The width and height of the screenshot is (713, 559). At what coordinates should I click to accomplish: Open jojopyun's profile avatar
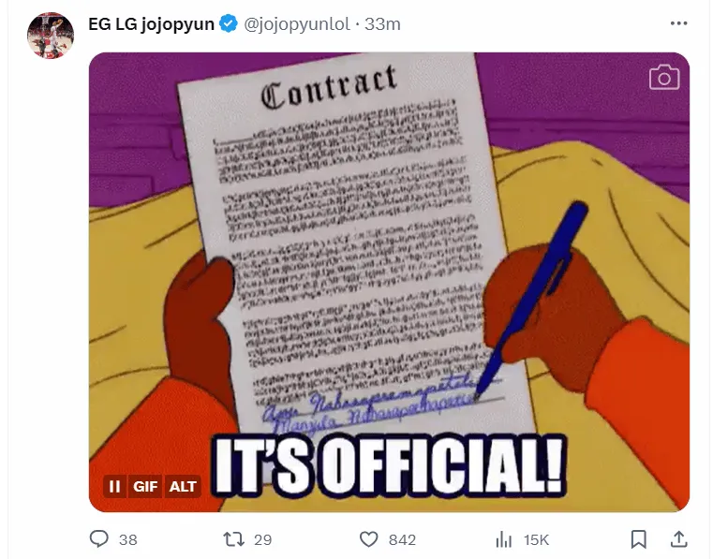(51, 35)
